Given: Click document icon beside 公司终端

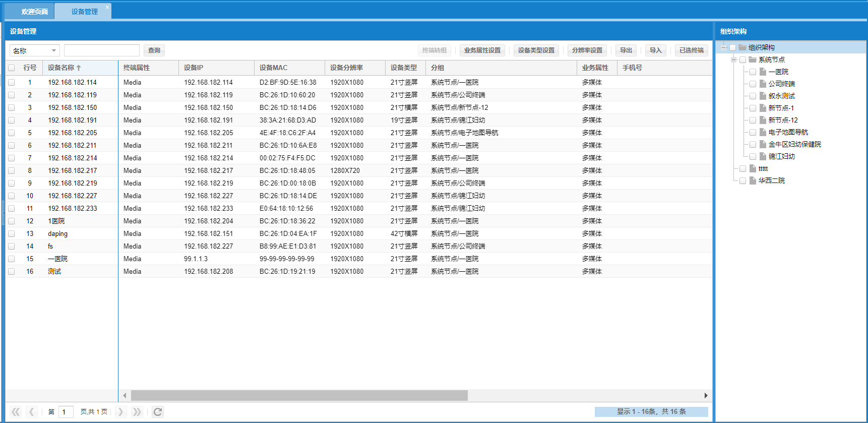Looking at the screenshot, I should [x=763, y=84].
